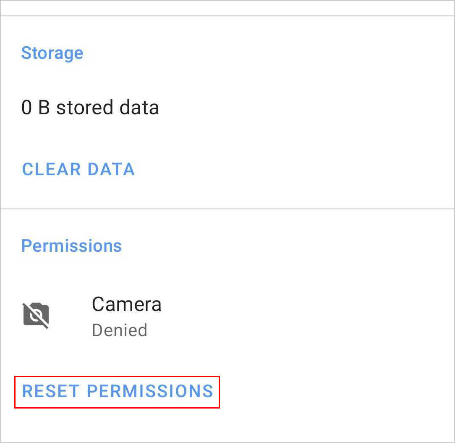Click the crossed-out camera icon
Screen dimensions: 455x443
(36, 315)
